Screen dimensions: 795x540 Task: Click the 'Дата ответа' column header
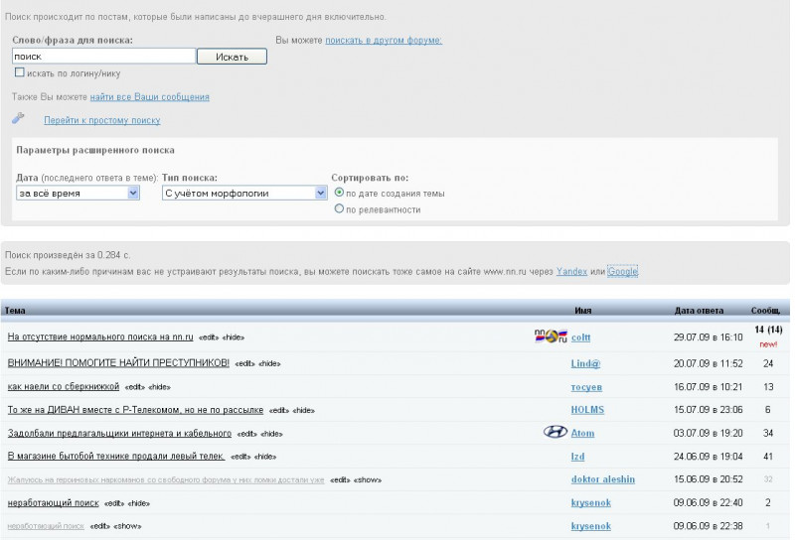coord(699,311)
